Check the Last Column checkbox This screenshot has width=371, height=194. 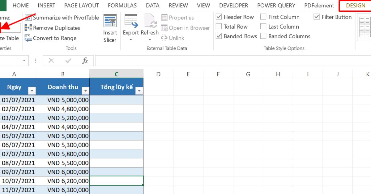tap(263, 26)
